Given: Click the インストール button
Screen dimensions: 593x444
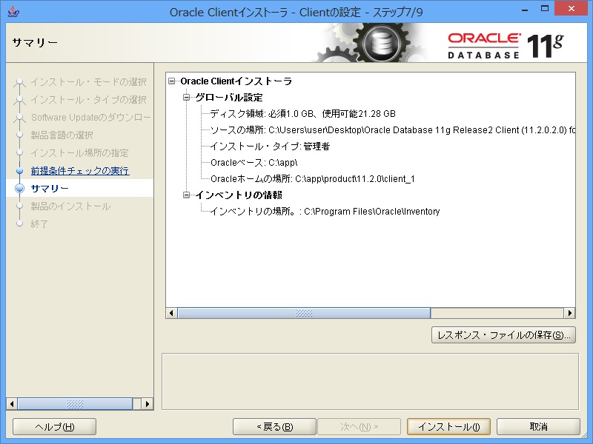Looking at the screenshot, I should point(448,427).
